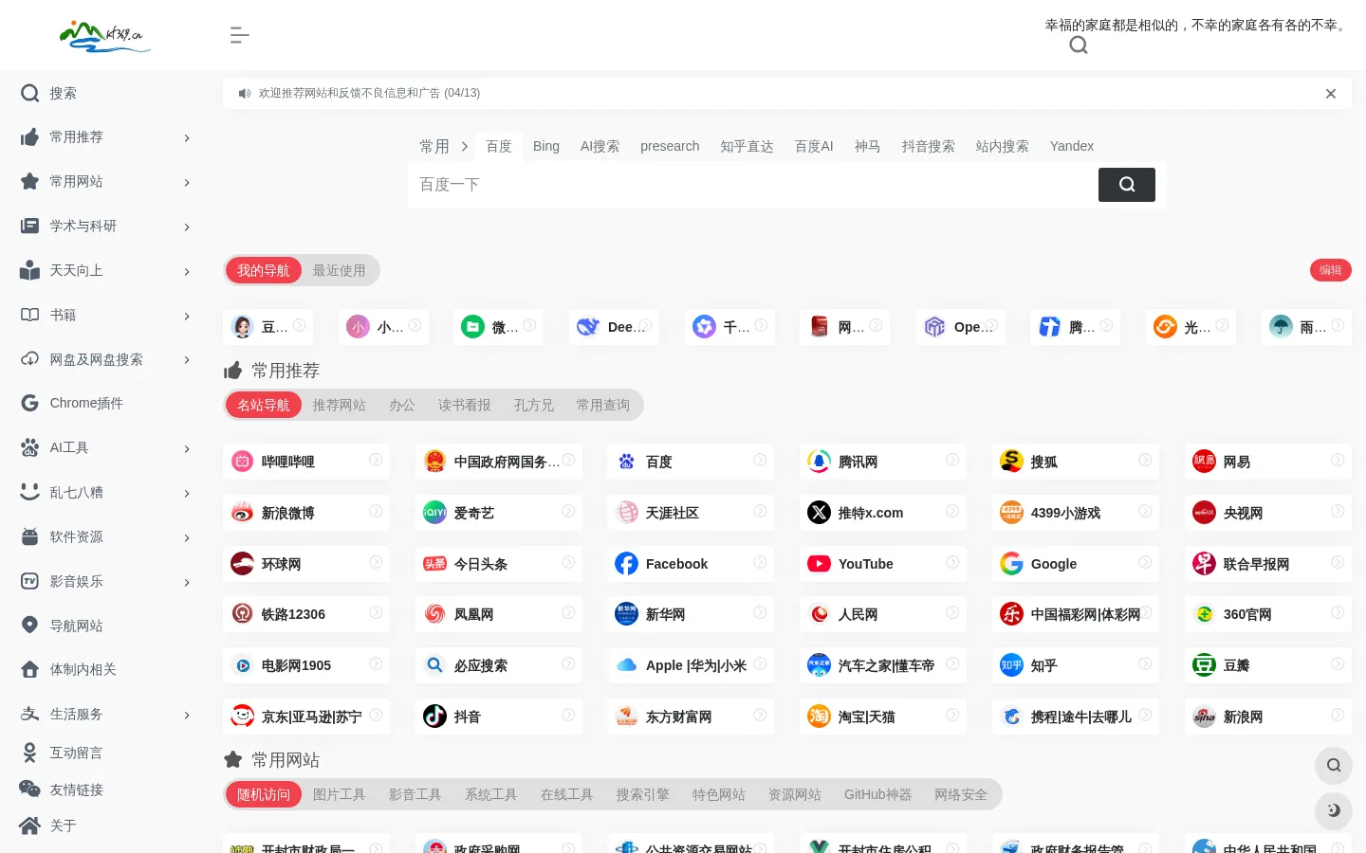Select AI搜索 search engine tab

(600, 146)
